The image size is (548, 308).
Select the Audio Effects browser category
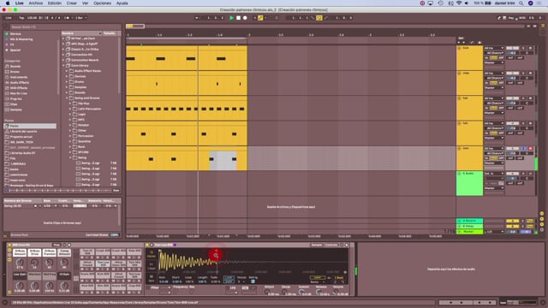[x=19, y=82]
